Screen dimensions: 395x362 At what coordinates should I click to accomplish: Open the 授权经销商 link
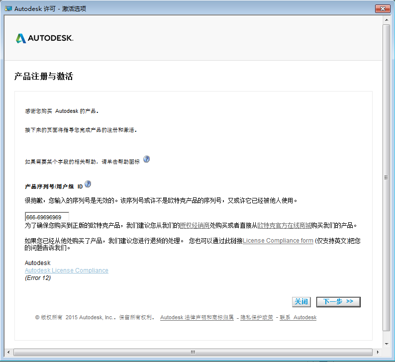[x=195, y=226]
